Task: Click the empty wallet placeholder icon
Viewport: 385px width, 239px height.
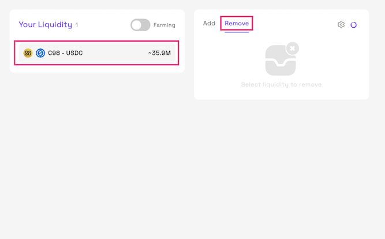Action: click(x=280, y=61)
